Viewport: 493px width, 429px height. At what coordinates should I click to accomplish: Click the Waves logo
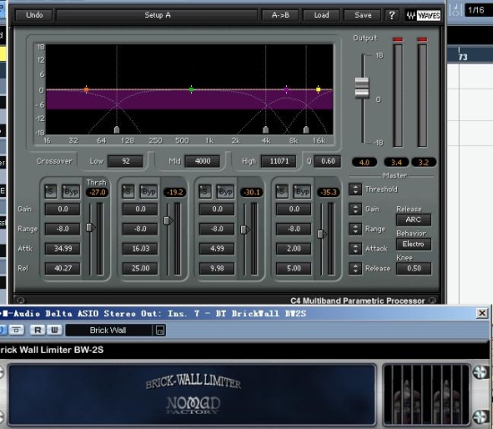[423, 15]
